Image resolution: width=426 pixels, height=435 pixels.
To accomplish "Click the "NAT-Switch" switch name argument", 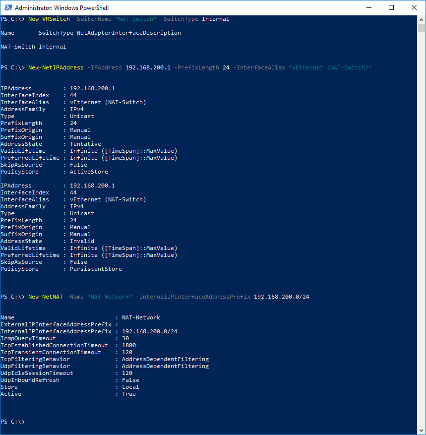I will pos(135,19).
